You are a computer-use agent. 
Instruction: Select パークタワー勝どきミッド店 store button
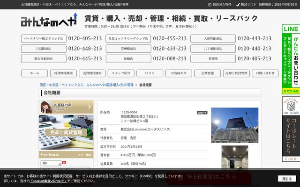tap(44, 38)
